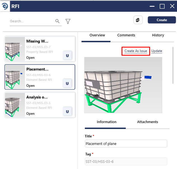Click the Create button
This screenshot has height=169, width=177.
[162, 20]
